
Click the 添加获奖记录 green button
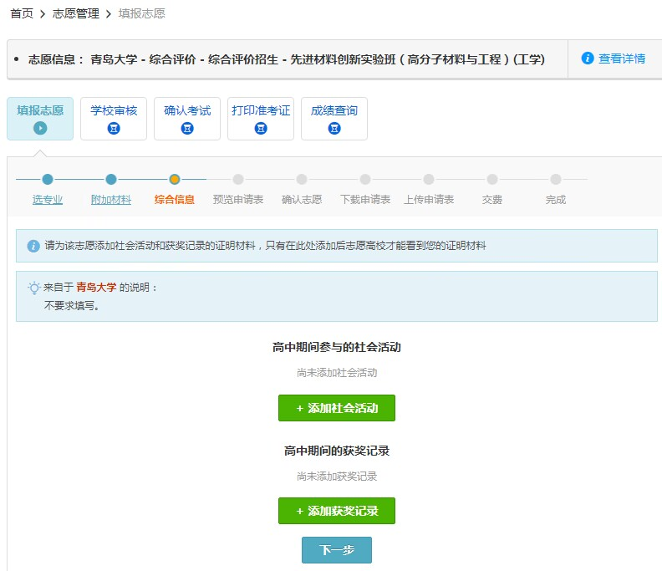(x=336, y=511)
